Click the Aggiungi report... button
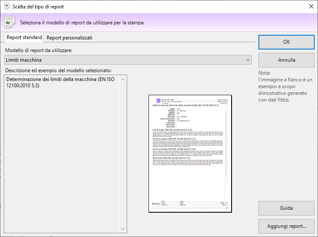The height and width of the screenshot is (237, 318). (x=287, y=226)
